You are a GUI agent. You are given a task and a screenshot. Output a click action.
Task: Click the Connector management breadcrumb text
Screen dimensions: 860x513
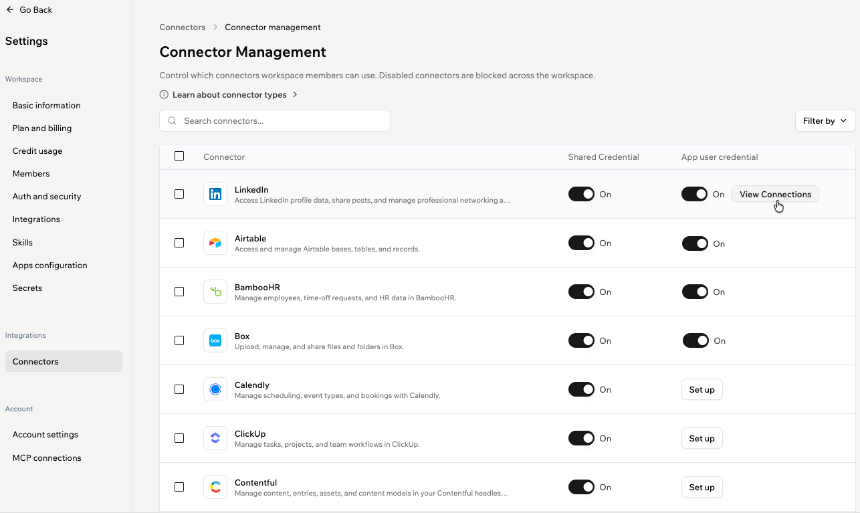click(x=273, y=27)
